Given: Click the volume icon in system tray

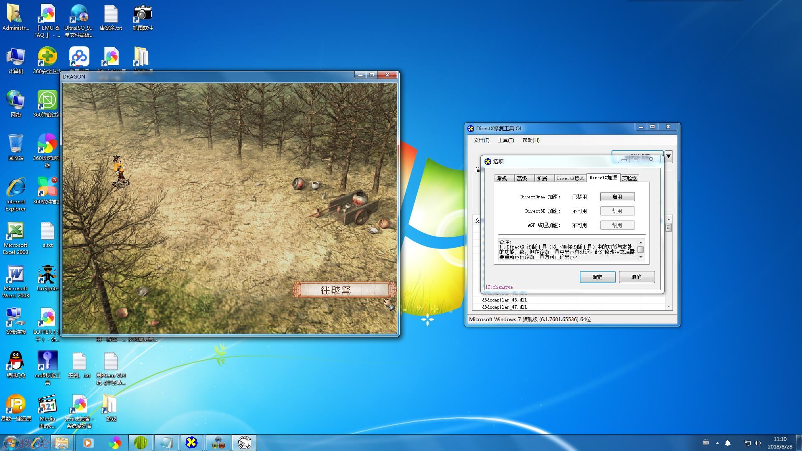Looking at the screenshot, I should point(758,443).
